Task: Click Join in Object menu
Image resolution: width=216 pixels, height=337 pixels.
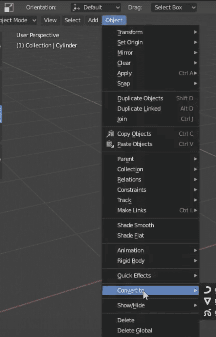Action: click(x=151, y=119)
